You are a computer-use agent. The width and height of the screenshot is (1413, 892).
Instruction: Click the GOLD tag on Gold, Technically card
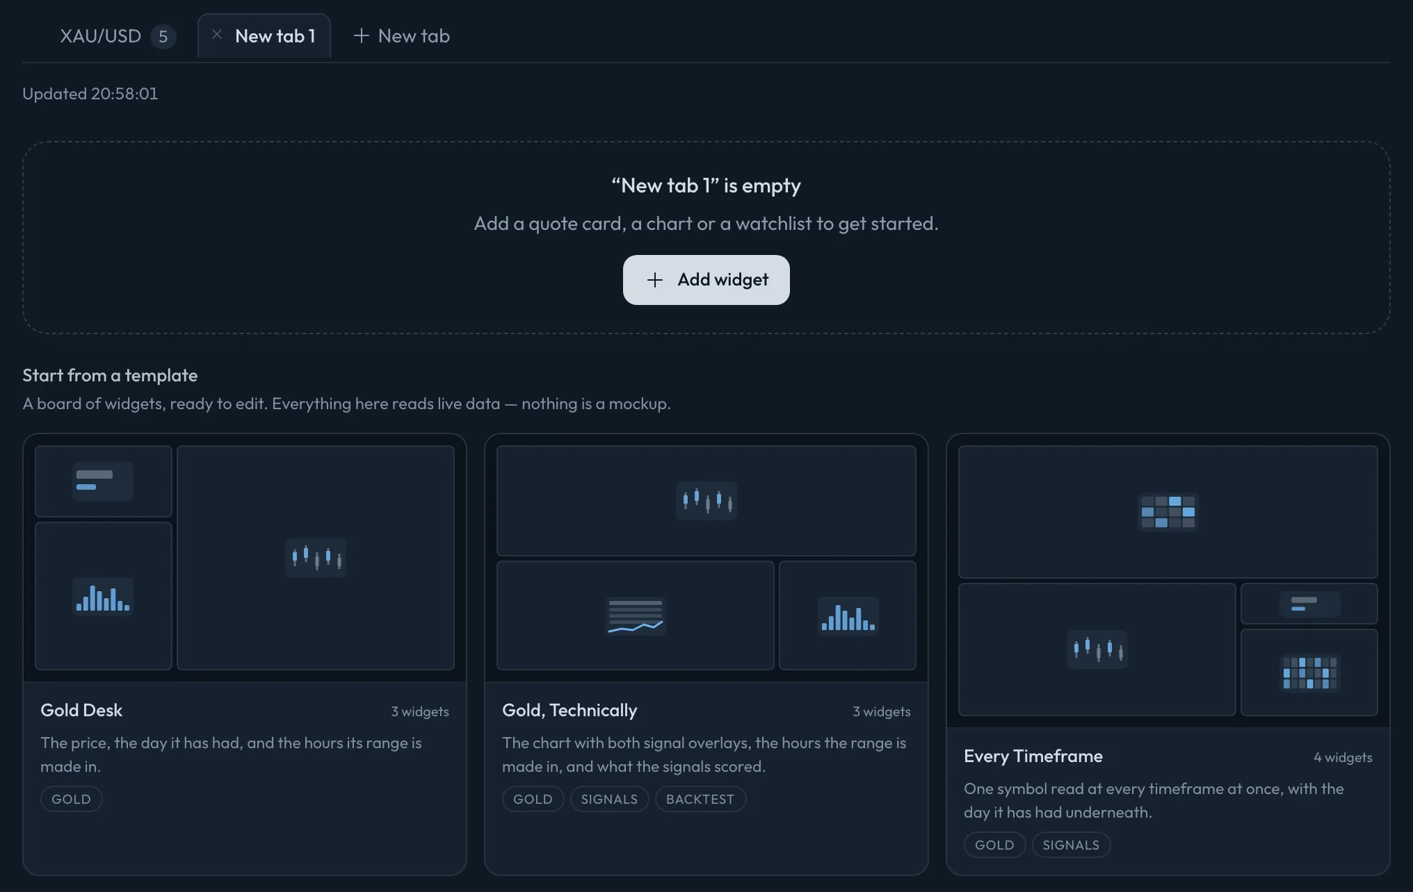[533, 799]
